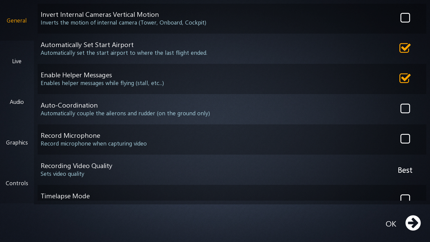Uncheck Automatically Set Start Airport
Viewport: 430px width, 242px height.
pyautogui.click(x=405, y=48)
